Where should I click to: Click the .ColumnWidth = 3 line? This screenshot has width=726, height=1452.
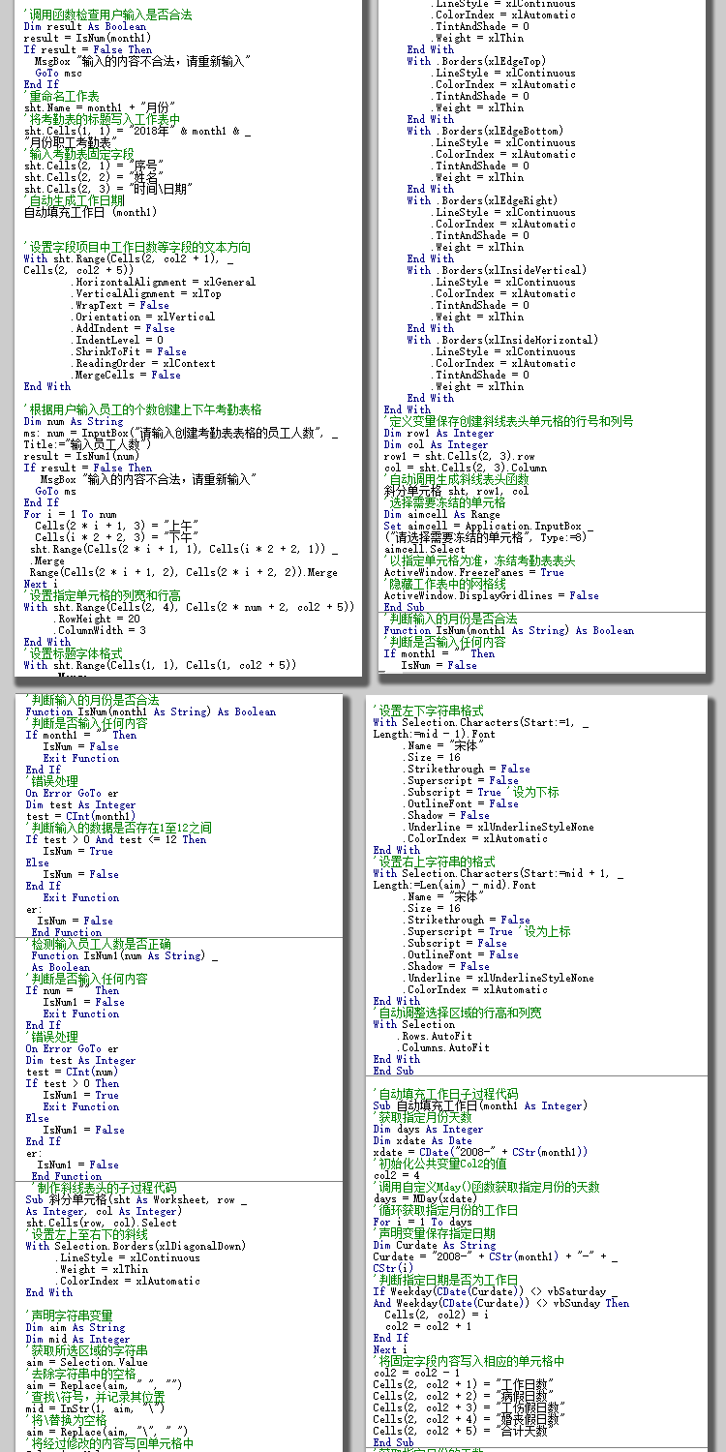tap(101, 630)
